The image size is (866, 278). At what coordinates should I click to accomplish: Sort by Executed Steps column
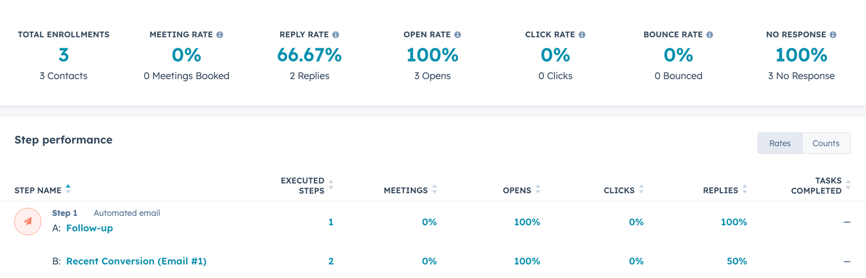(x=303, y=186)
